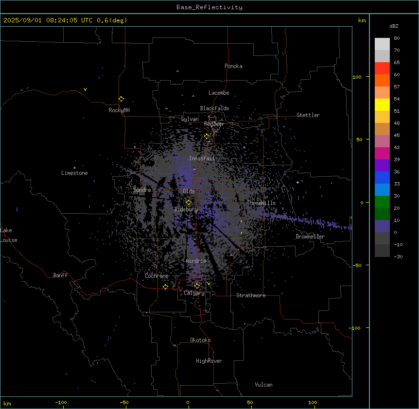This screenshot has width=419, height=409.
Task: Select the white asterisk above Limestone label
Action: point(74,168)
